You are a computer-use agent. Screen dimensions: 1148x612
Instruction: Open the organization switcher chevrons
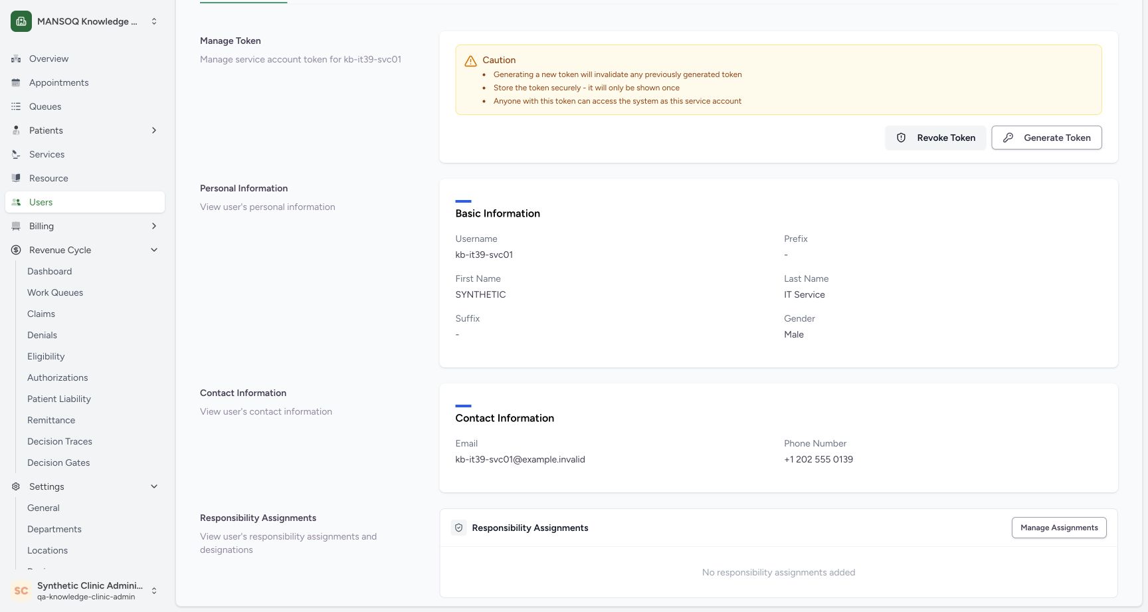[154, 21]
